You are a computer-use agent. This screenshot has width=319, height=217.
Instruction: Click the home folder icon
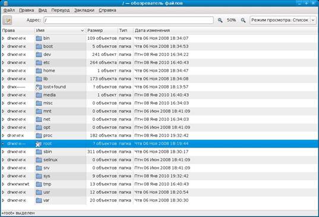click(39, 71)
